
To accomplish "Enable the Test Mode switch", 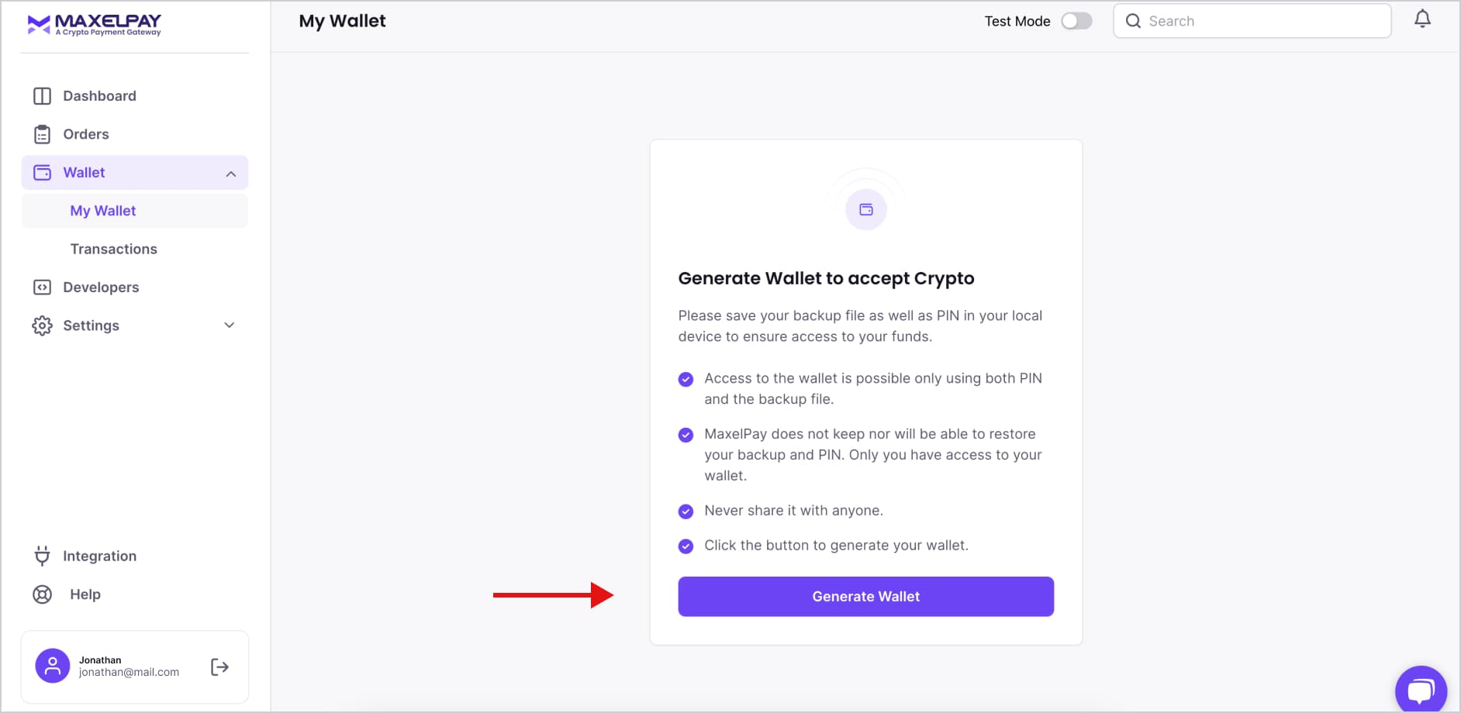I will point(1076,21).
